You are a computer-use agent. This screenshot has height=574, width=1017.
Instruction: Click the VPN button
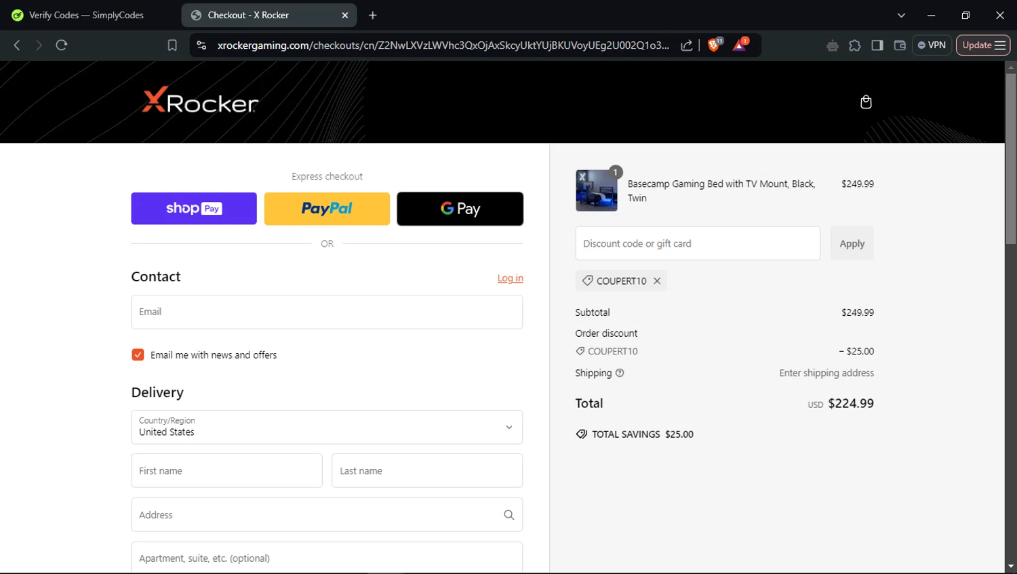click(x=932, y=45)
